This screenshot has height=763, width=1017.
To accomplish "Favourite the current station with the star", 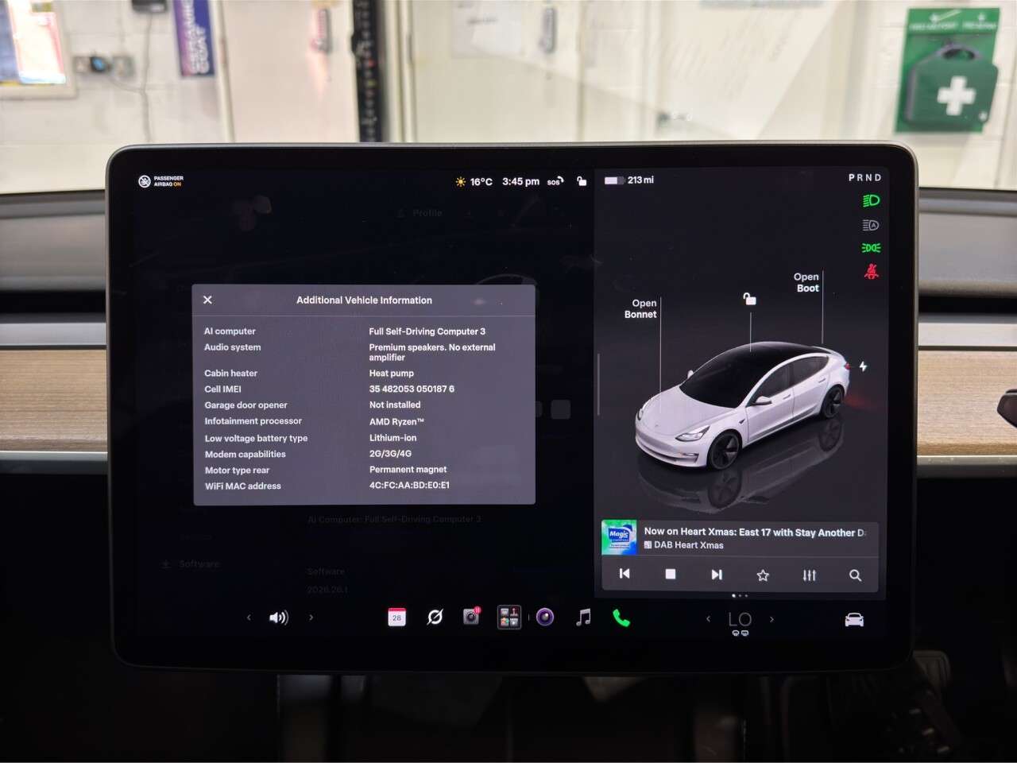I will click(763, 575).
